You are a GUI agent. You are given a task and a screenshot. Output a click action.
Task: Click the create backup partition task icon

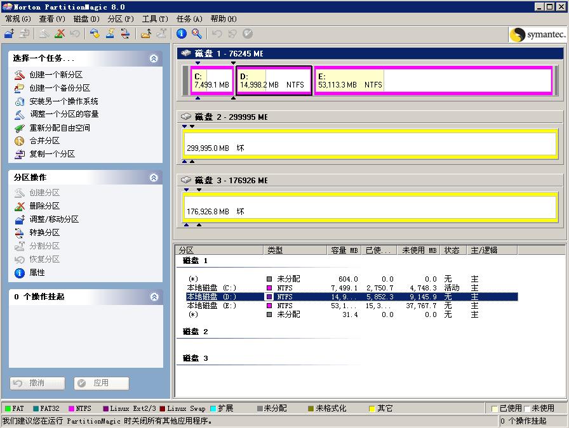(x=19, y=88)
